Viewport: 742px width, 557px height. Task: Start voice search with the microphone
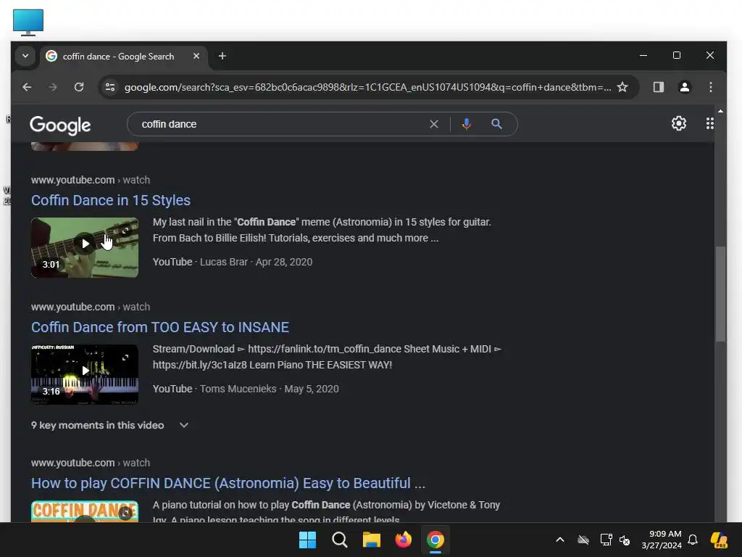pos(466,124)
